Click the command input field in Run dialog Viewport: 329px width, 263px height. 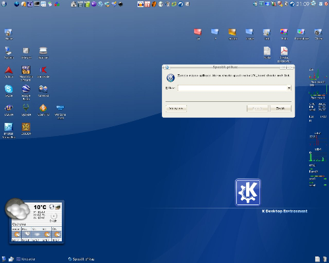232,88
